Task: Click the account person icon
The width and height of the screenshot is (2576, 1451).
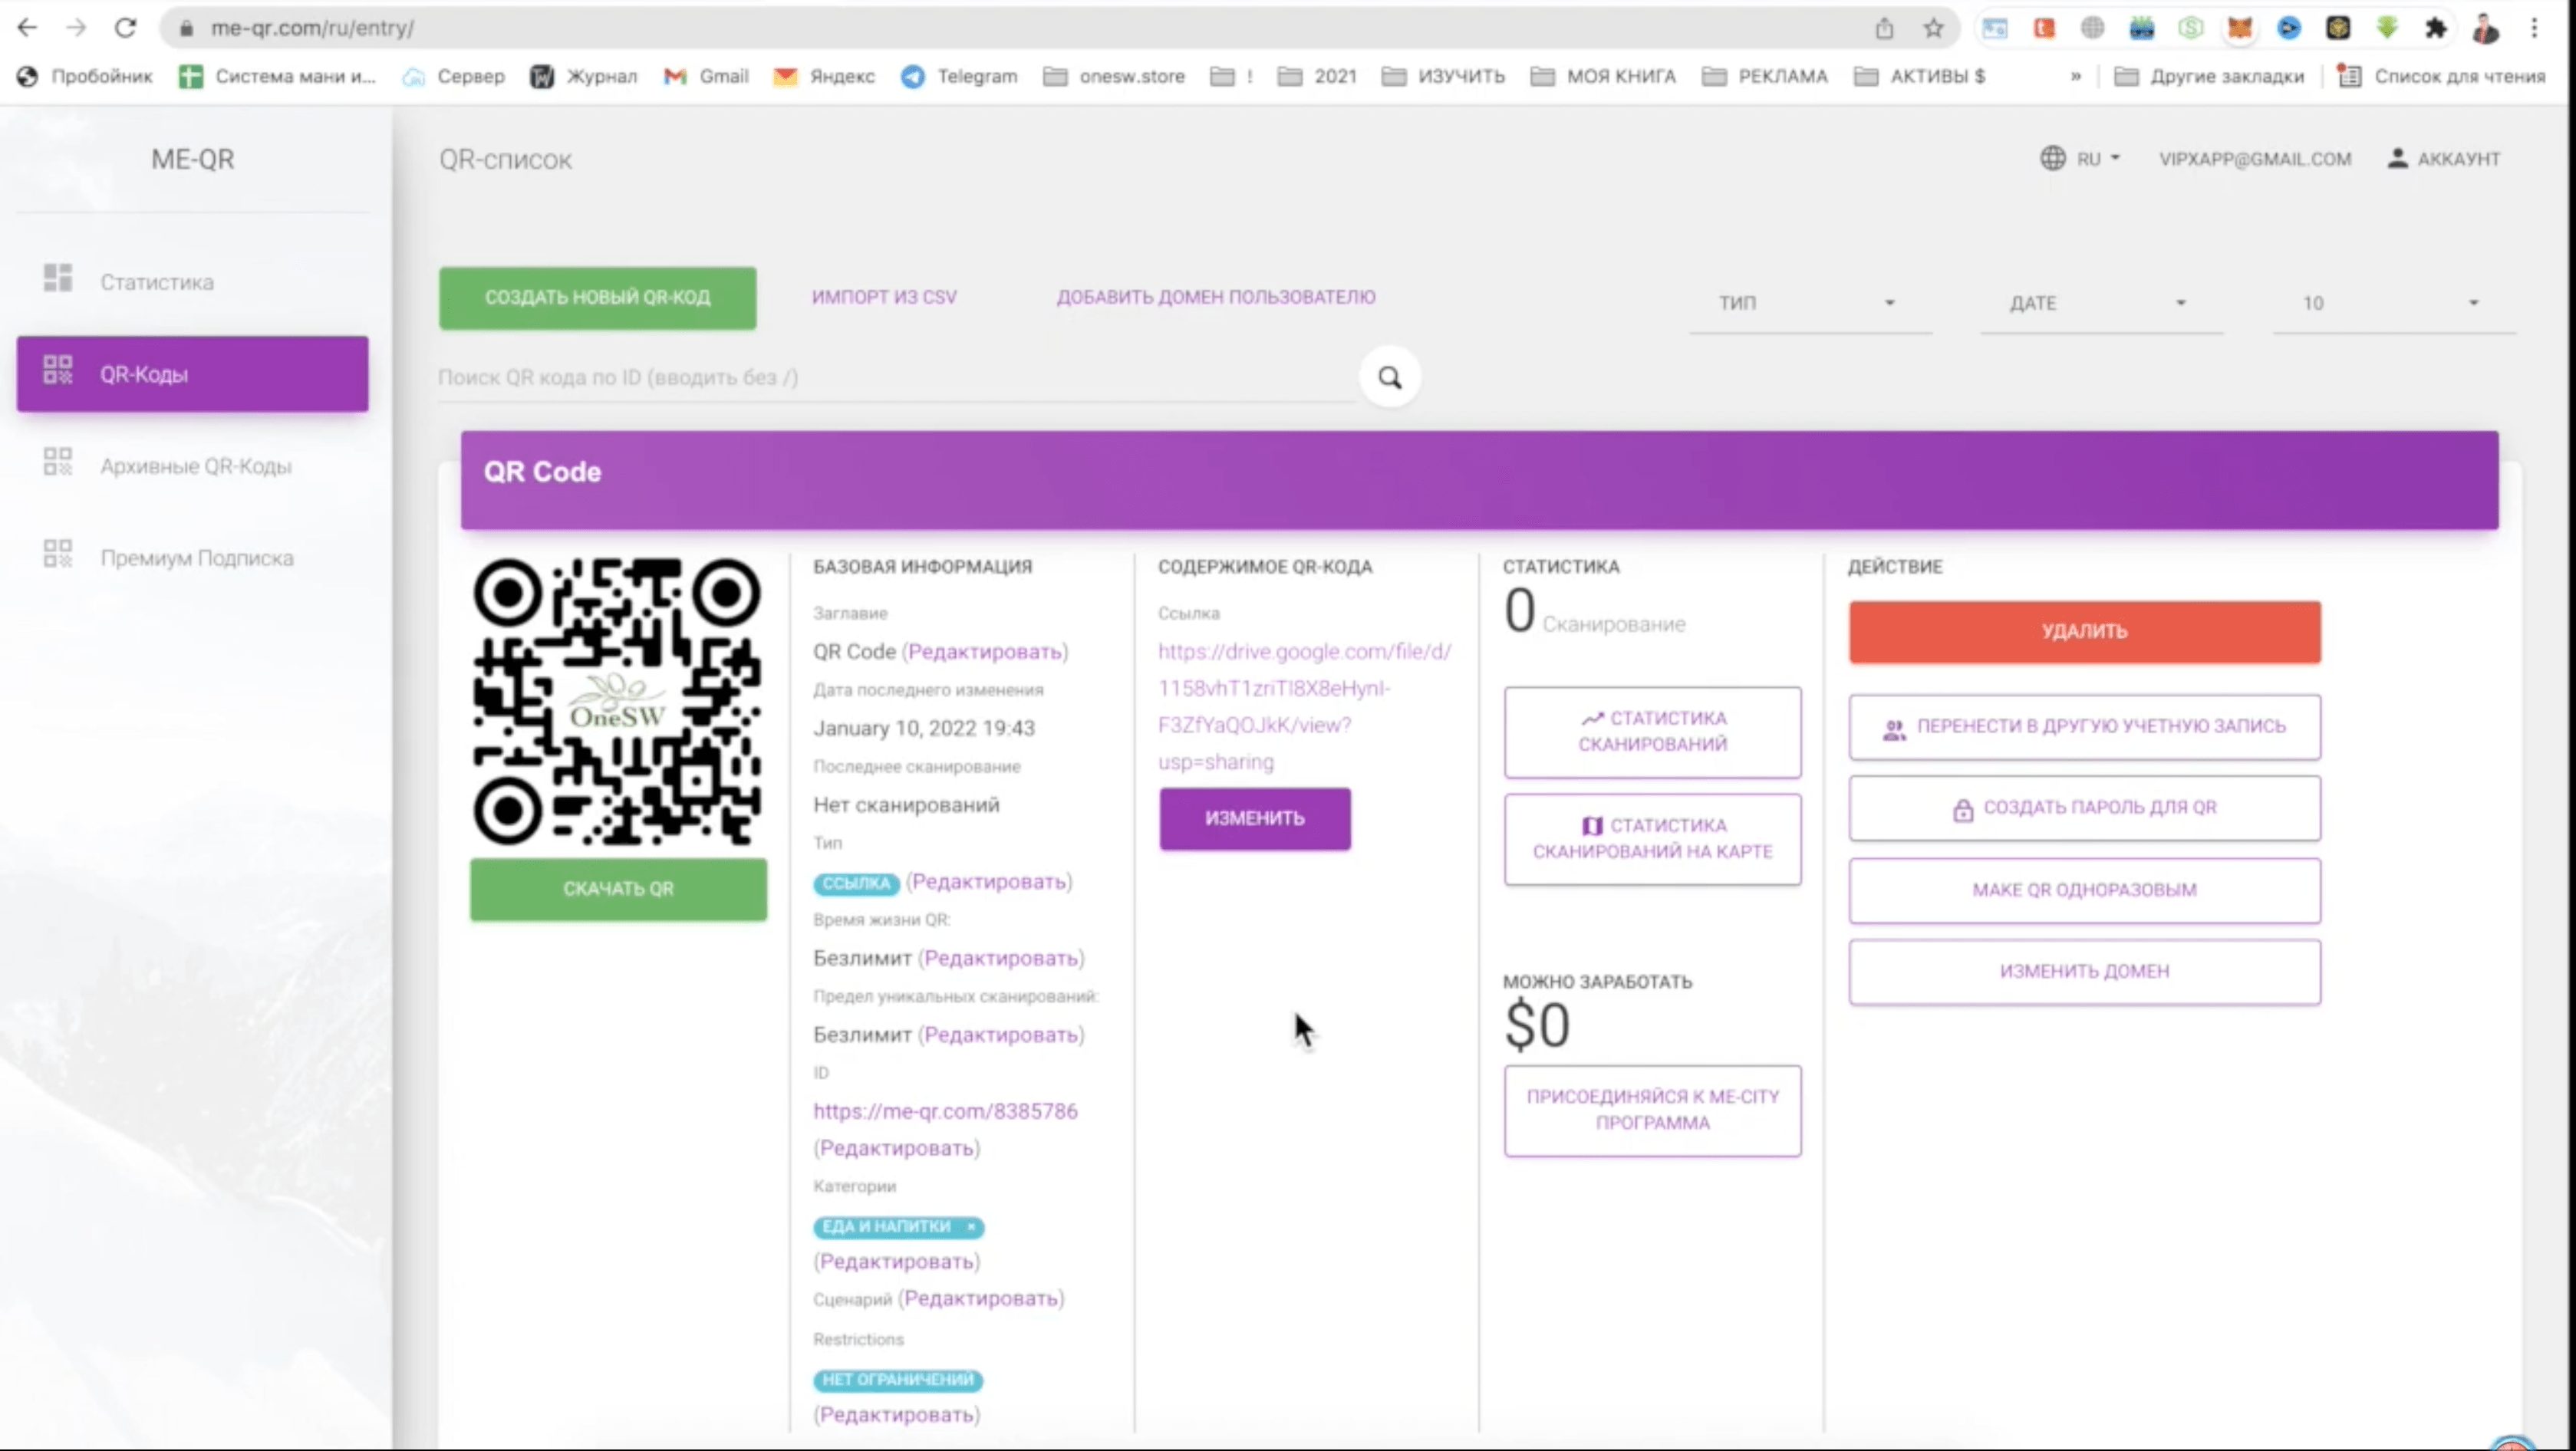Action: click(2397, 158)
